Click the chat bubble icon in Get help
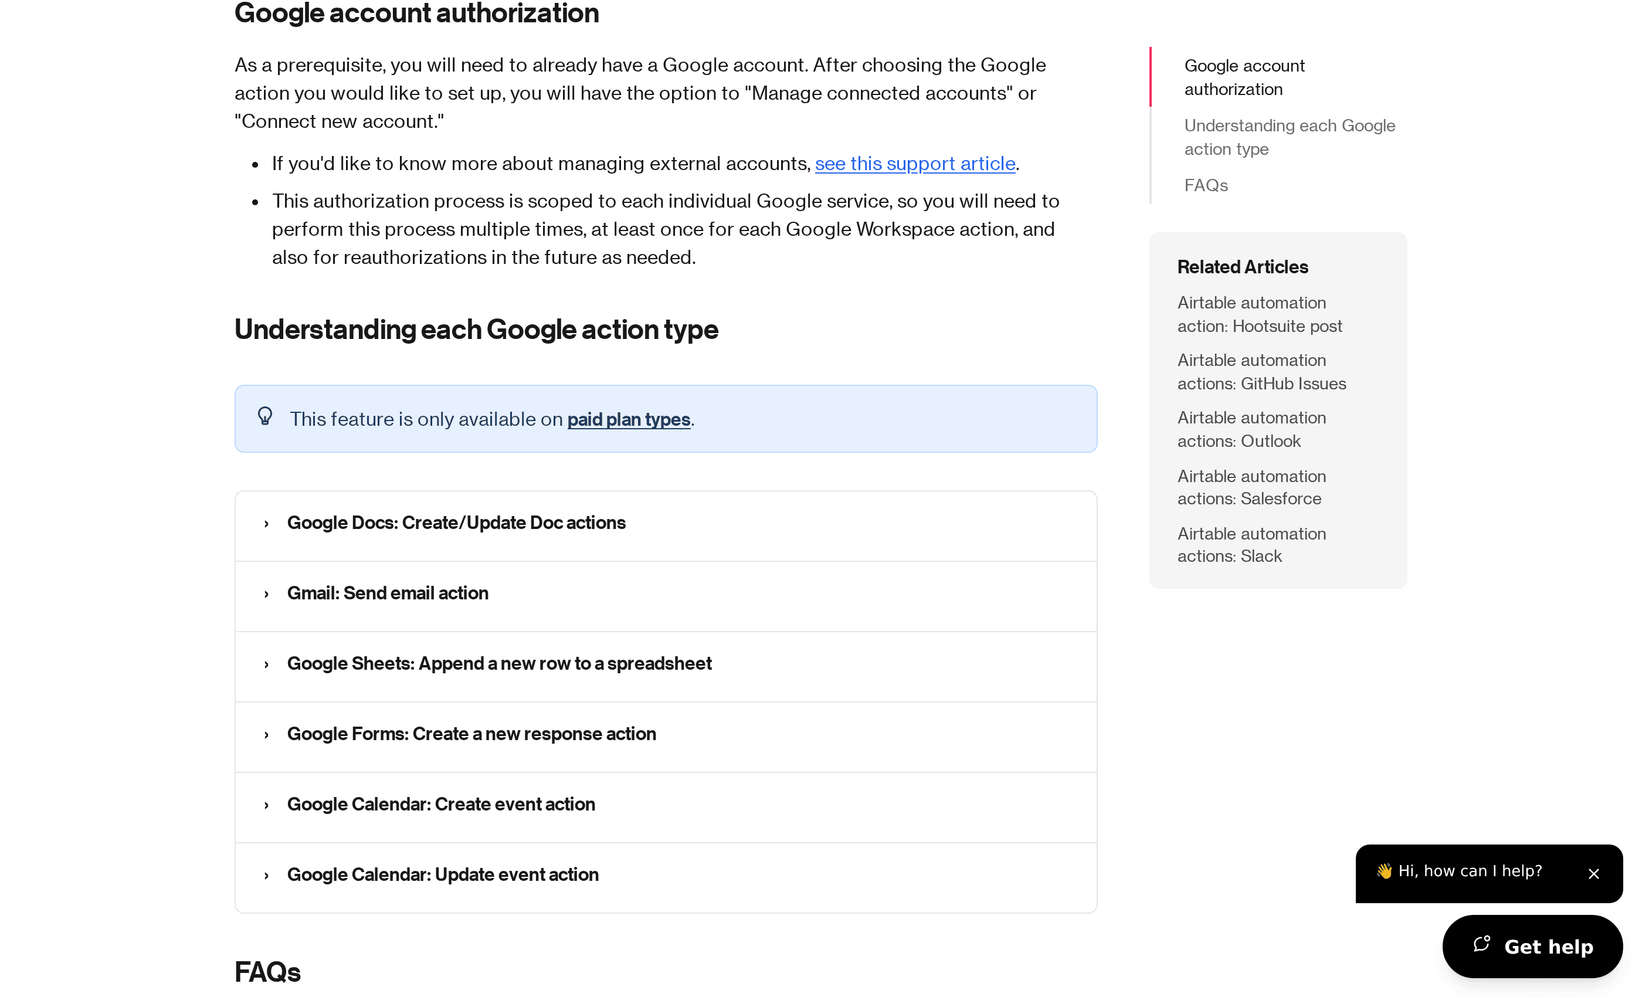This screenshot has height=997, width=1642. tap(1481, 944)
